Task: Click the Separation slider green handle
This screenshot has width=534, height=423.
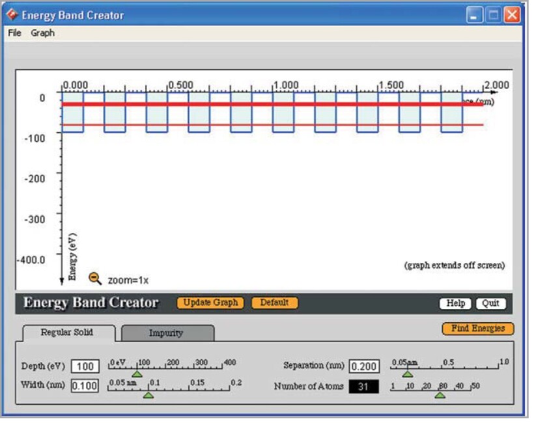Action: coord(408,374)
